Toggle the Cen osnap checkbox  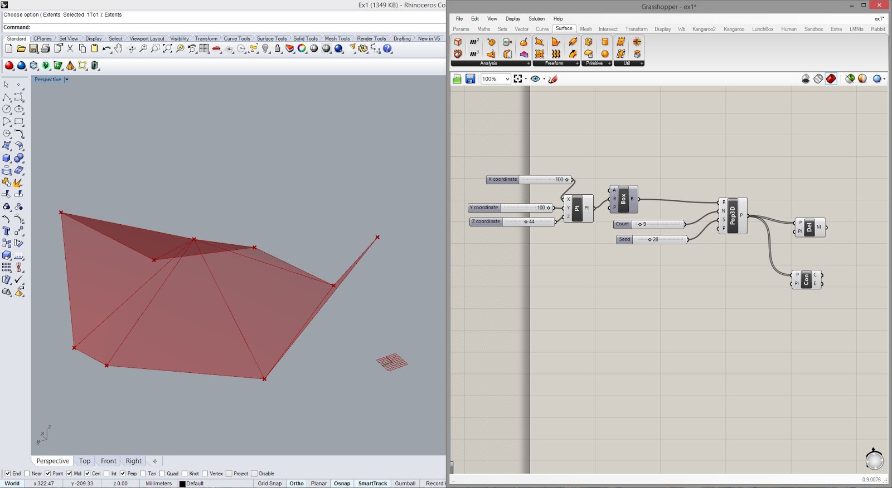click(x=87, y=474)
